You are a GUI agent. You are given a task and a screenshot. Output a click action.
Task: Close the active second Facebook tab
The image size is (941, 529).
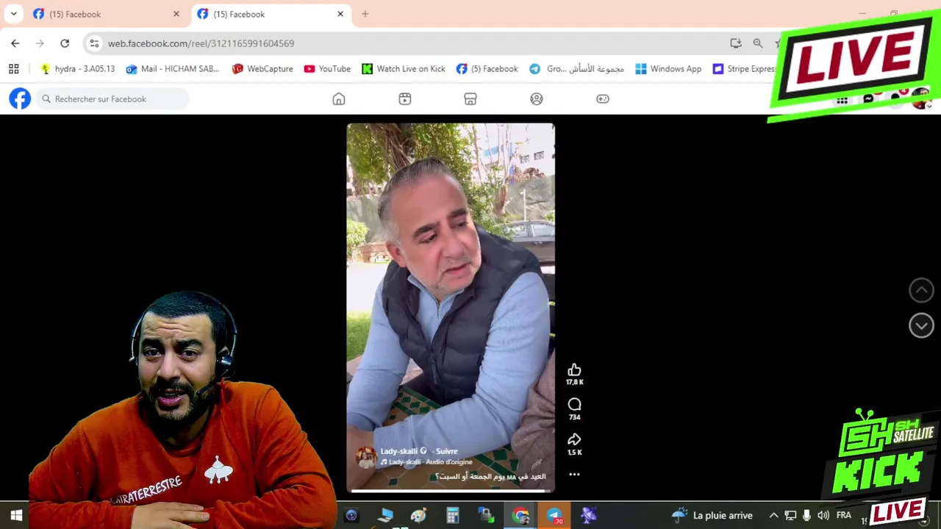click(340, 14)
